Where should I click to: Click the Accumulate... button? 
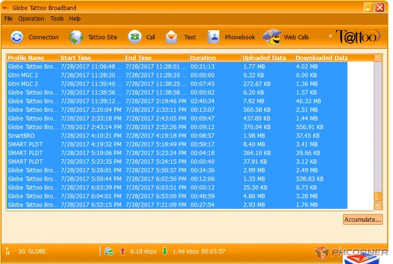click(363, 219)
